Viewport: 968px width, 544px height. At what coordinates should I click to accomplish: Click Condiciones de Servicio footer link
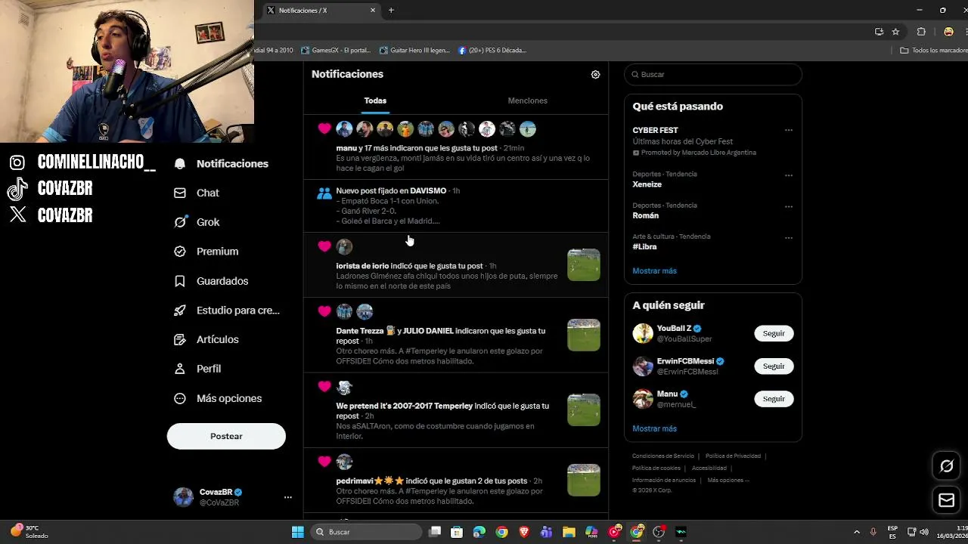click(662, 456)
